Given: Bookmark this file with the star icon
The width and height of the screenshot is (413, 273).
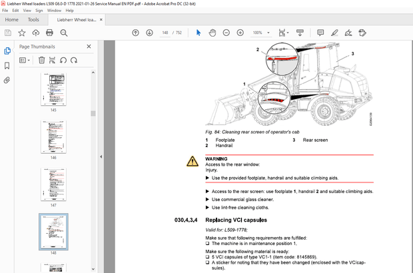Looking at the screenshot, I should pyautogui.click(x=21, y=33).
